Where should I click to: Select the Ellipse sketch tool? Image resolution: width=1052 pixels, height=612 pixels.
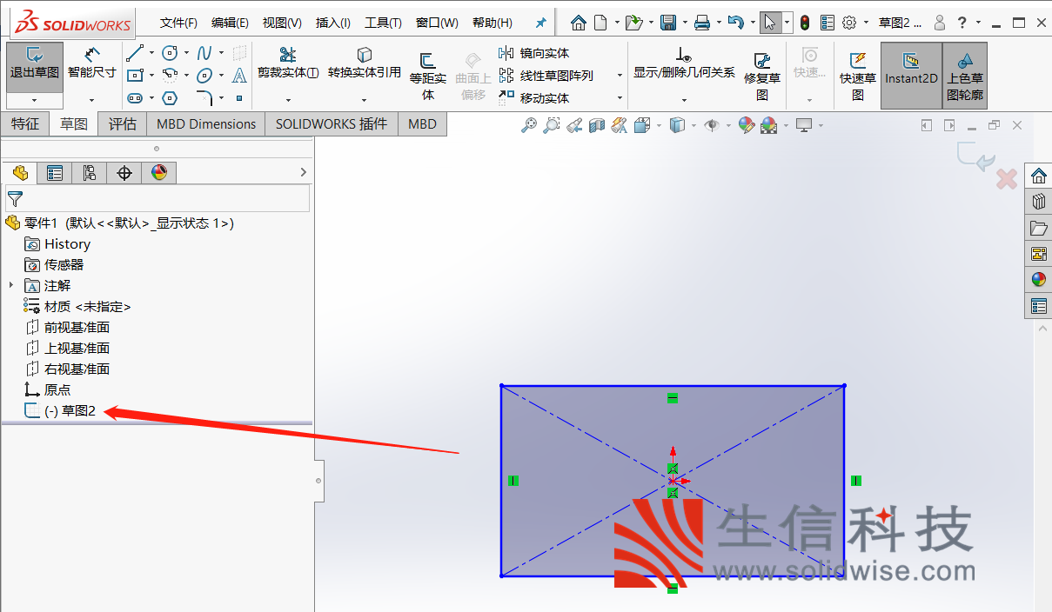click(204, 76)
